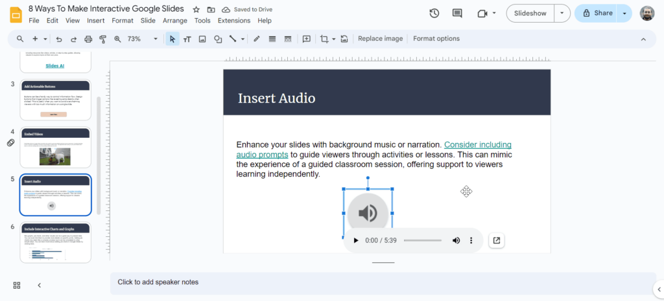Open the Insert image tool

(202, 39)
